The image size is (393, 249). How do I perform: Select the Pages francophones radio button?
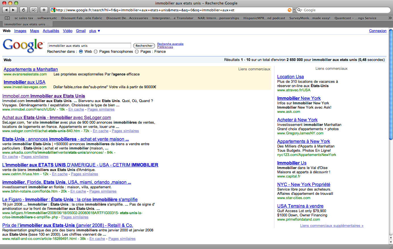[x=96, y=52]
